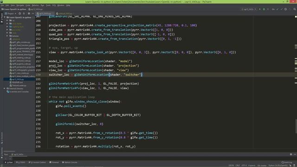
Task: Open the VCS menu
Action: click(x=54, y=5)
